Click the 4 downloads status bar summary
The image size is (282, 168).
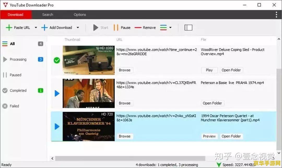pyautogui.click(x=167, y=165)
